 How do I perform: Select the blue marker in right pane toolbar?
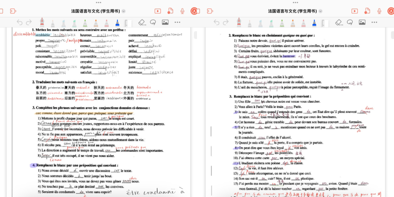pos(314,23)
